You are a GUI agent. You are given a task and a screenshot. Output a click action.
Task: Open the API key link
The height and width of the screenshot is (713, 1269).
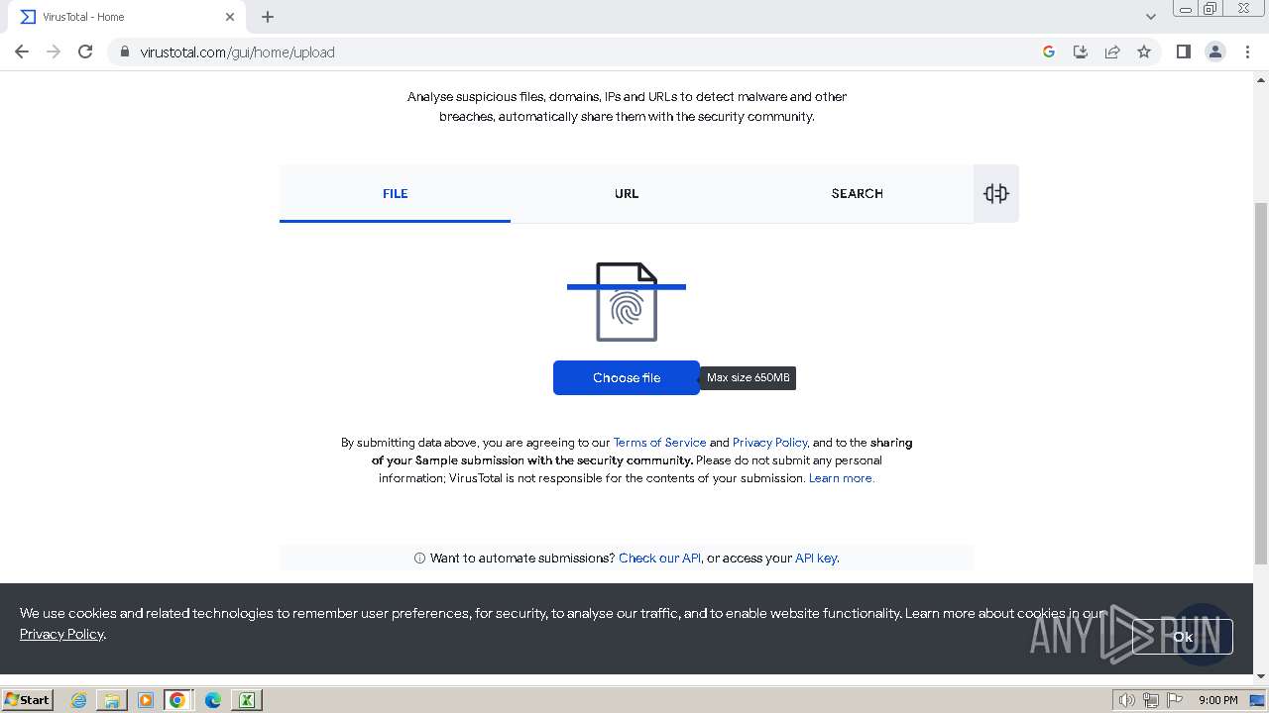click(x=817, y=559)
